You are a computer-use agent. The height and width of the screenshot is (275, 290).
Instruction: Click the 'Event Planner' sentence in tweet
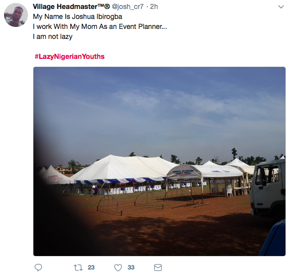click(100, 26)
